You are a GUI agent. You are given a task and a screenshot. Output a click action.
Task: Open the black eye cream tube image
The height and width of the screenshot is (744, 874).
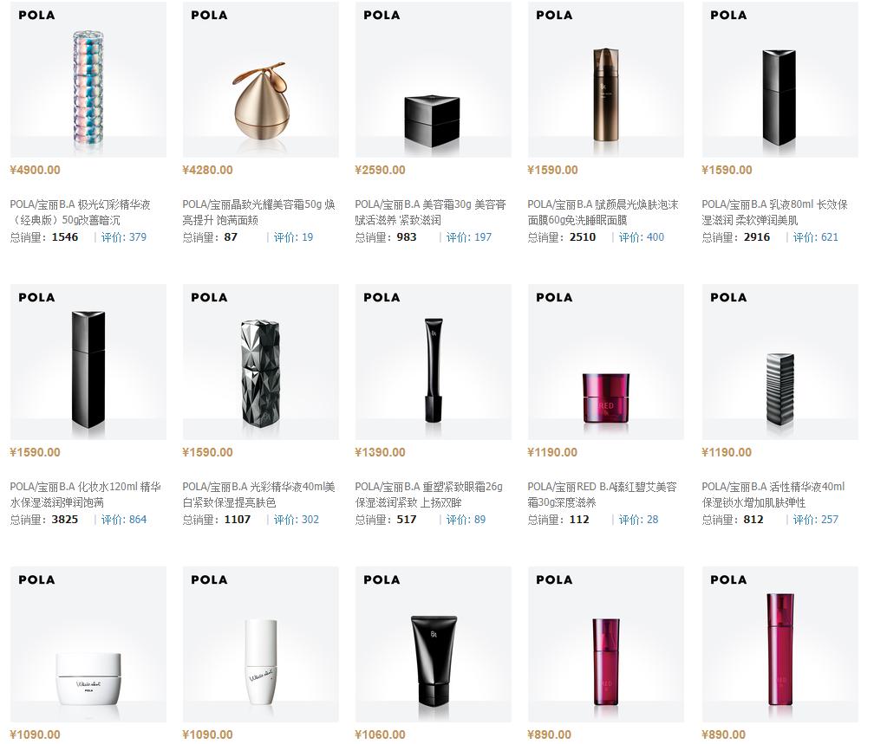click(434, 362)
